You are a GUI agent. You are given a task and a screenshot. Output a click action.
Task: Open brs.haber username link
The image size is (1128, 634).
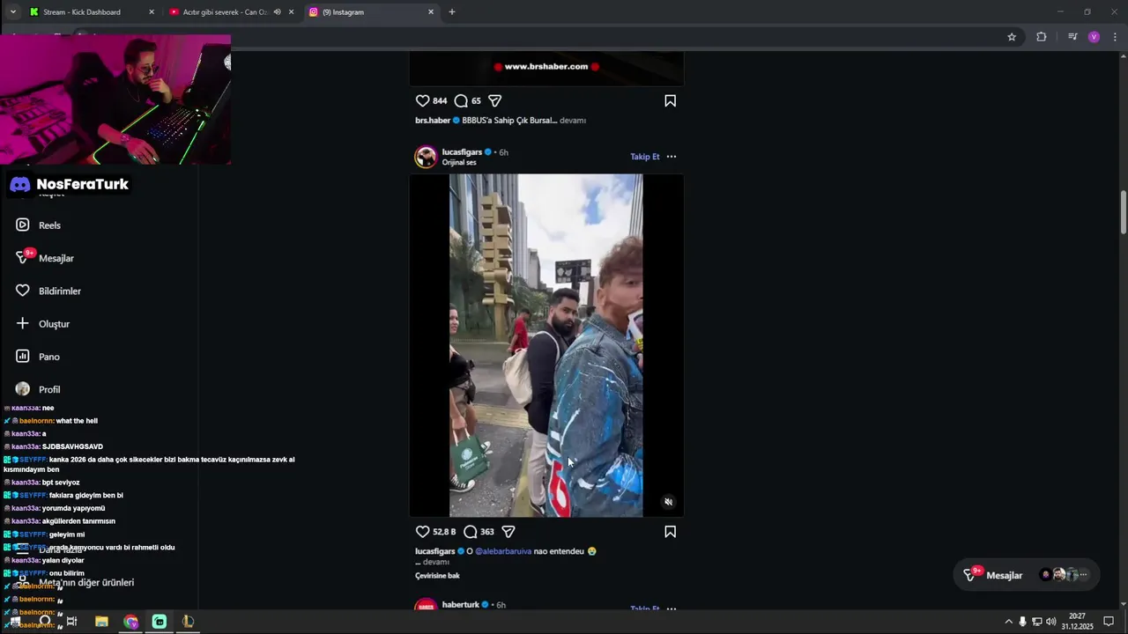(x=433, y=121)
